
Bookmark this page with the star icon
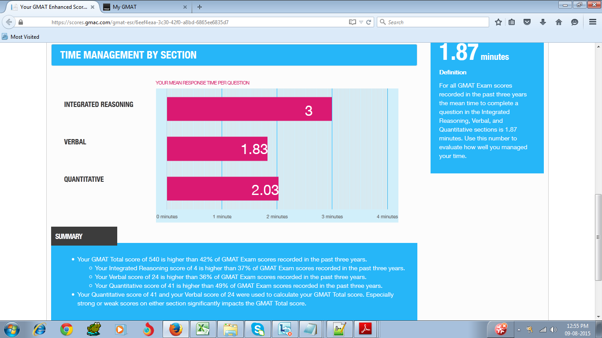(x=498, y=22)
